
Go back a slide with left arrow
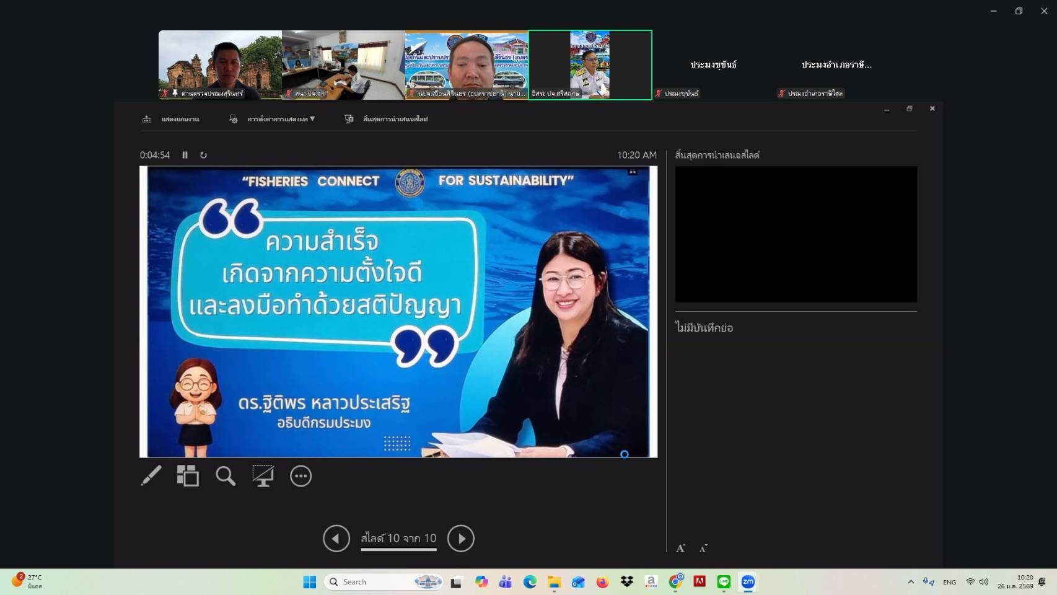(336, 538)
